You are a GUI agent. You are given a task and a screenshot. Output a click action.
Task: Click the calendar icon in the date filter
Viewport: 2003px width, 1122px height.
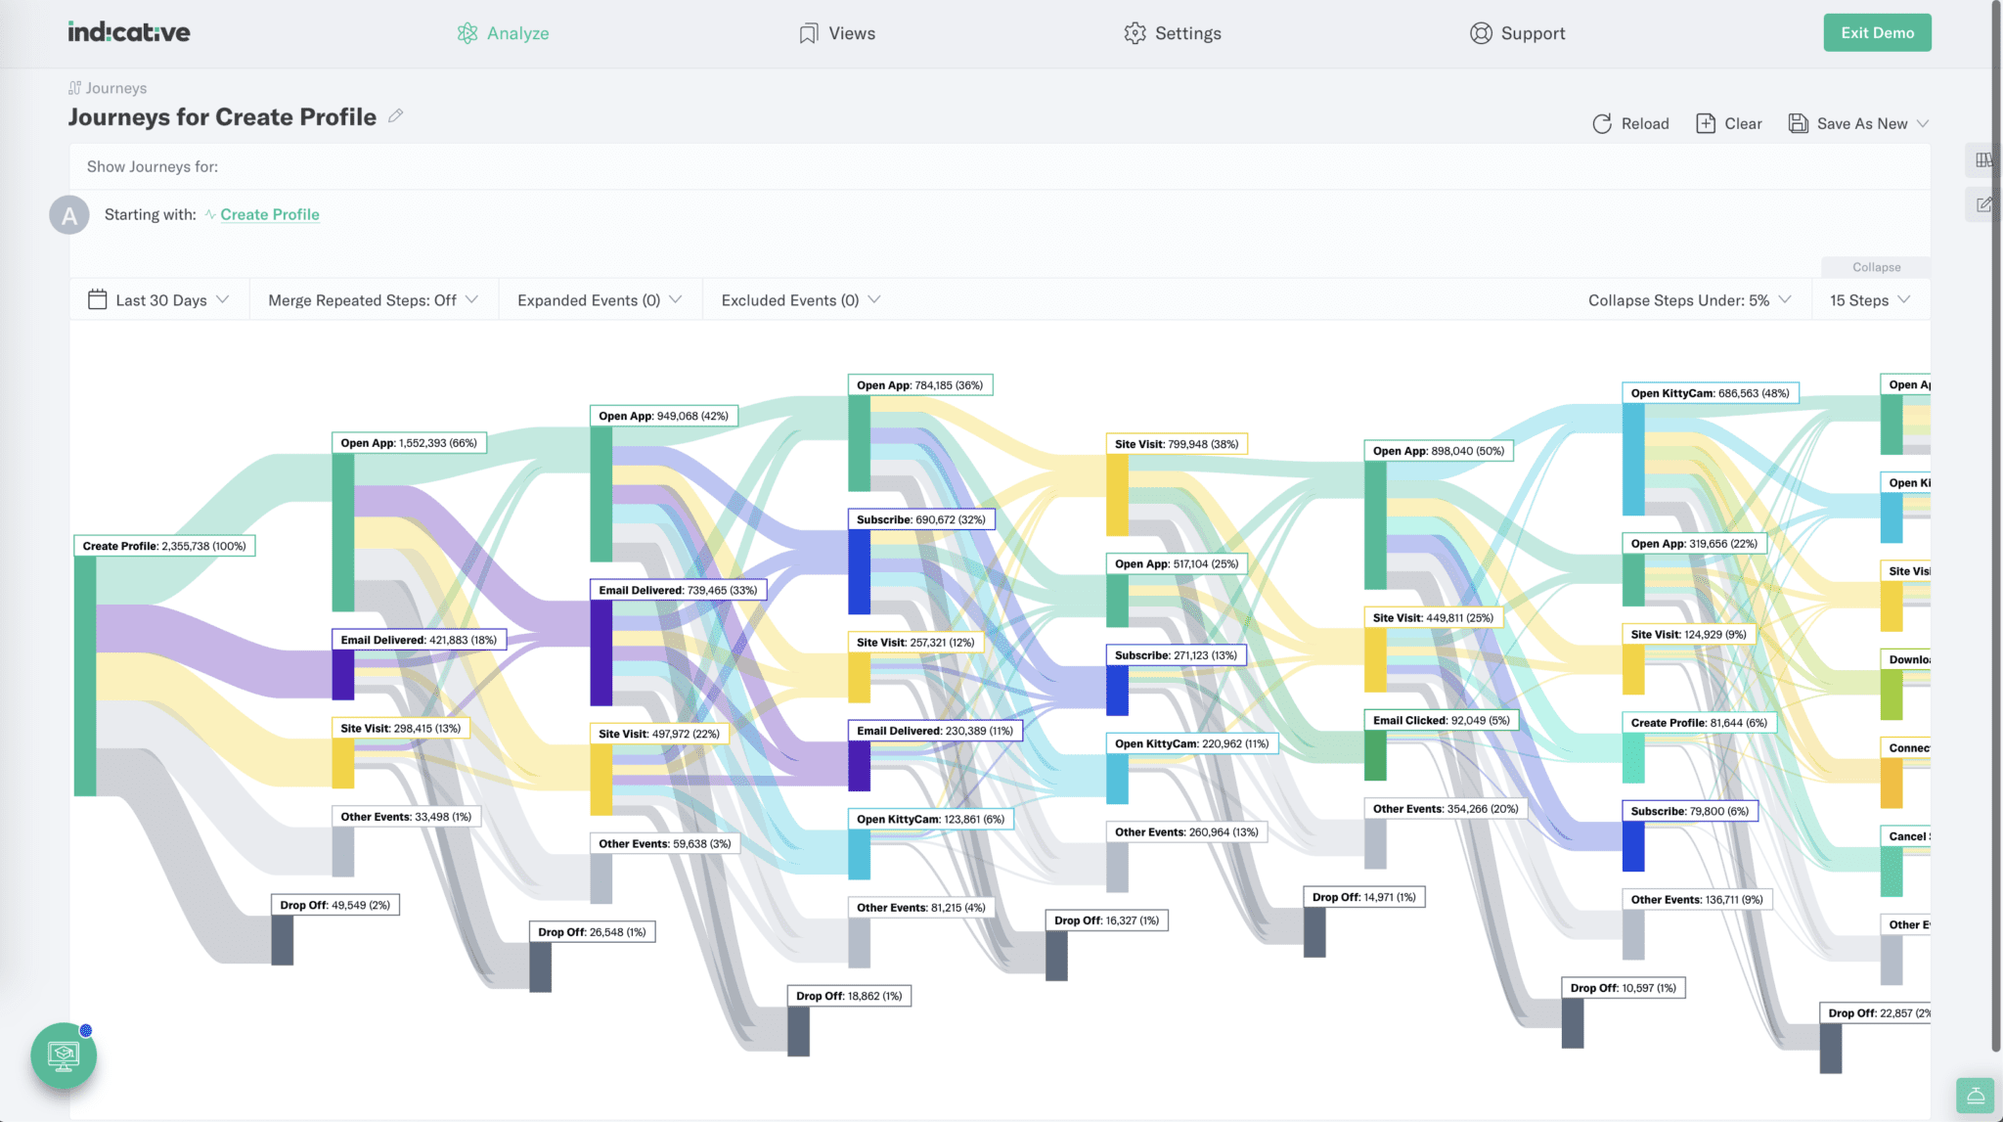pos(98,299)
